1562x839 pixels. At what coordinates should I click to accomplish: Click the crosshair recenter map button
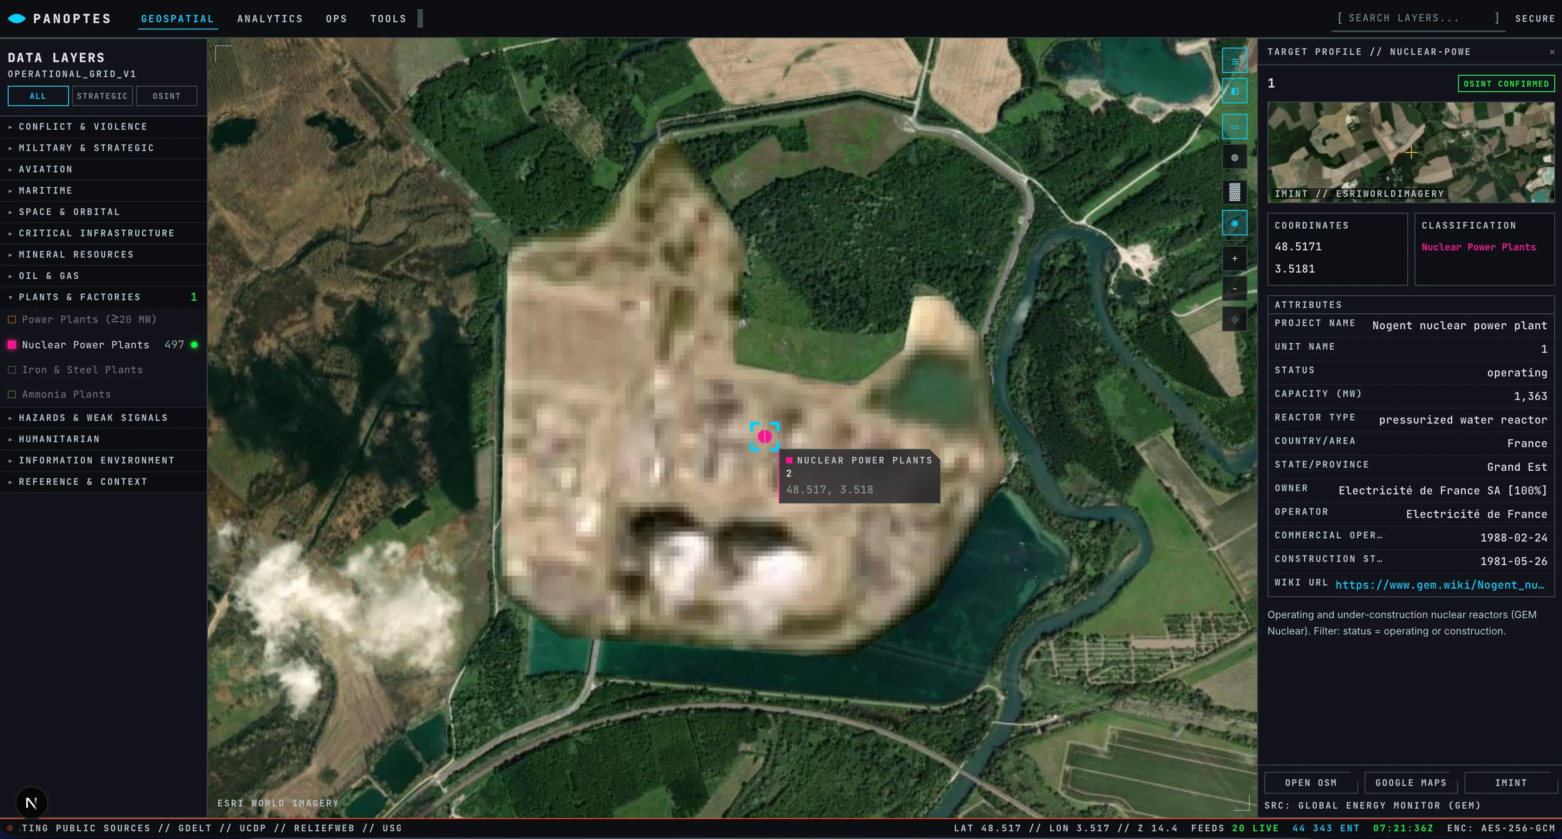coord(1234,319)
